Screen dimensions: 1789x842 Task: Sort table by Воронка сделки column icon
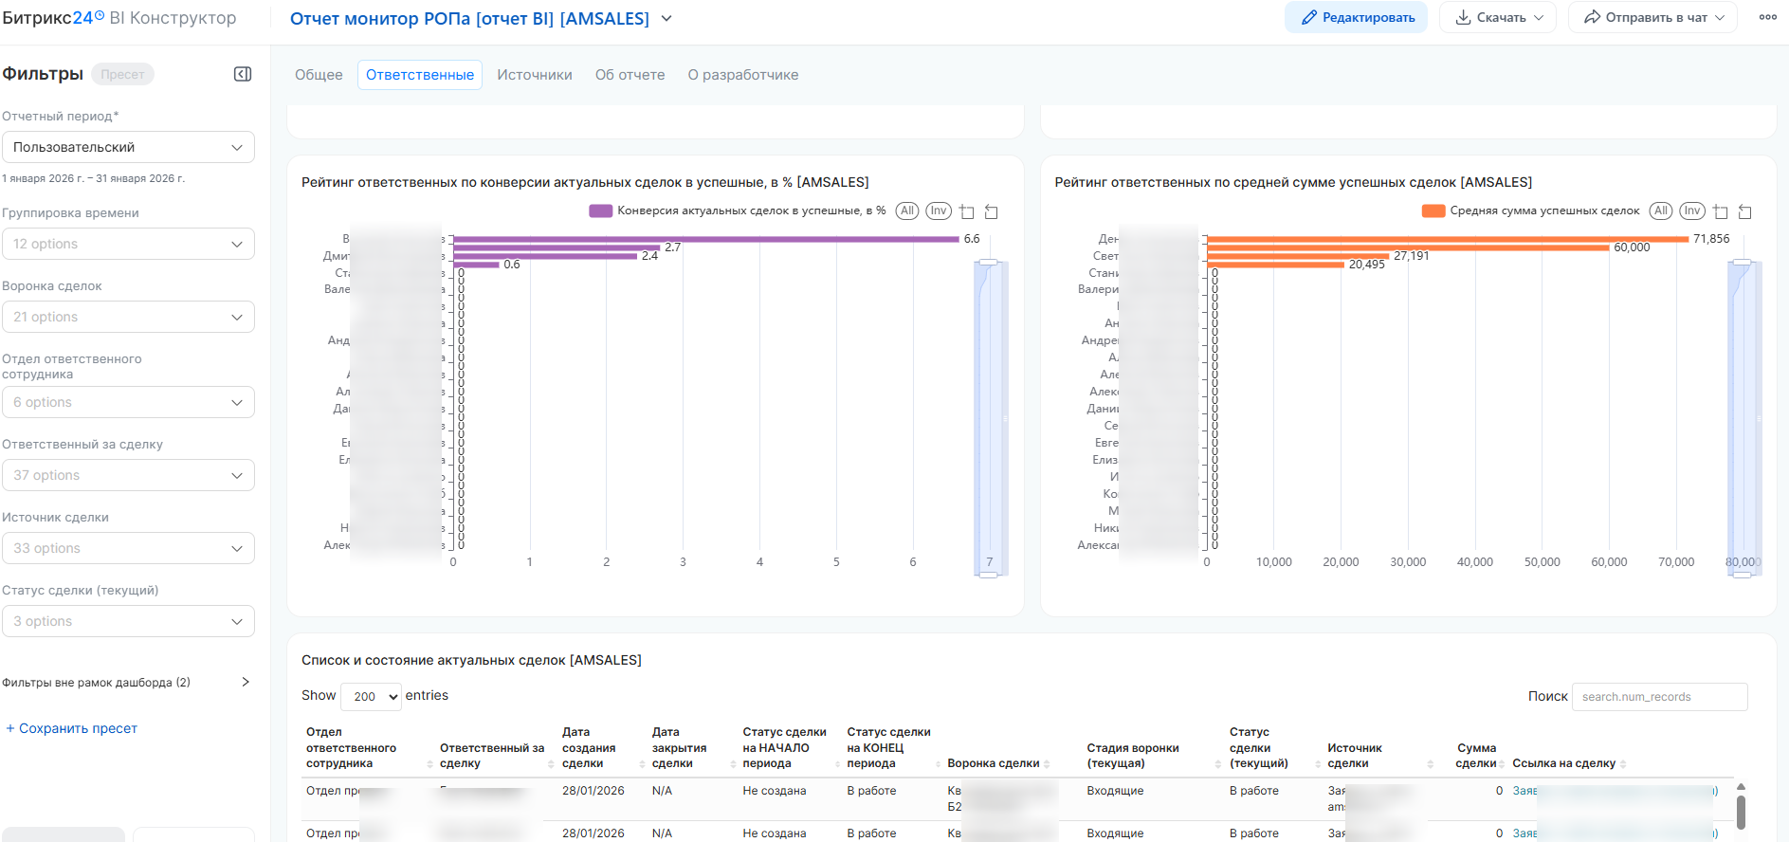[x=1047, y=764]
